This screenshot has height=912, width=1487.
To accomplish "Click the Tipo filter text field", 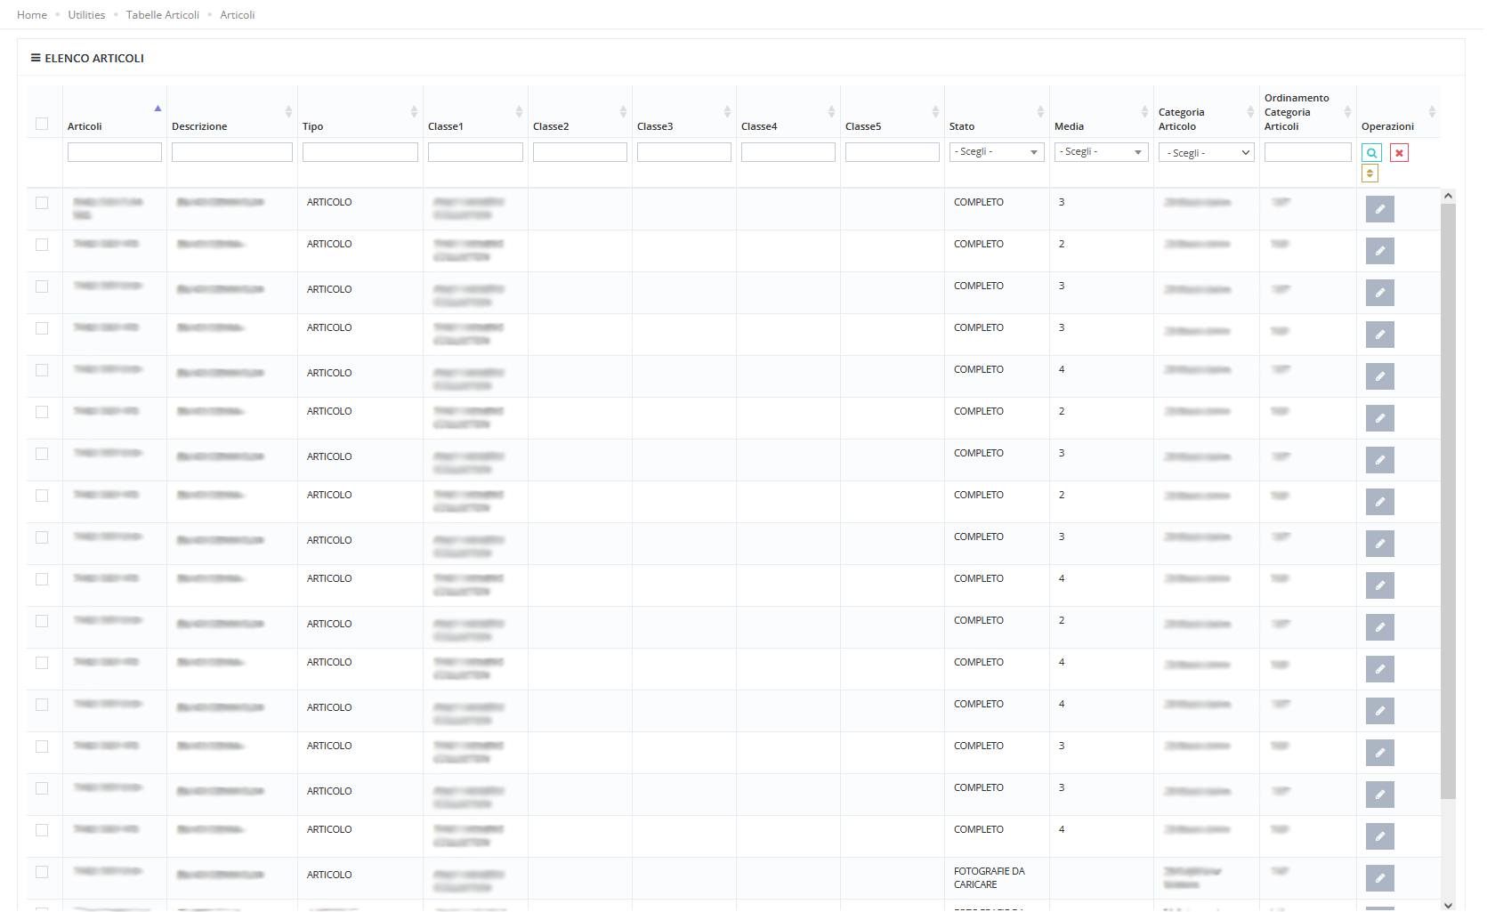I will click(360, 152).
